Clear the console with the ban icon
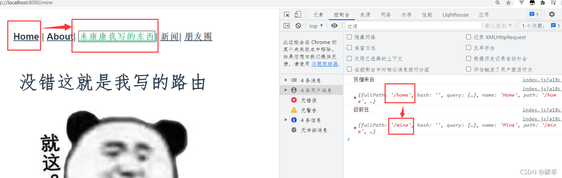Image resolution: width=562 pixels, height=178 pixels. 298,25
